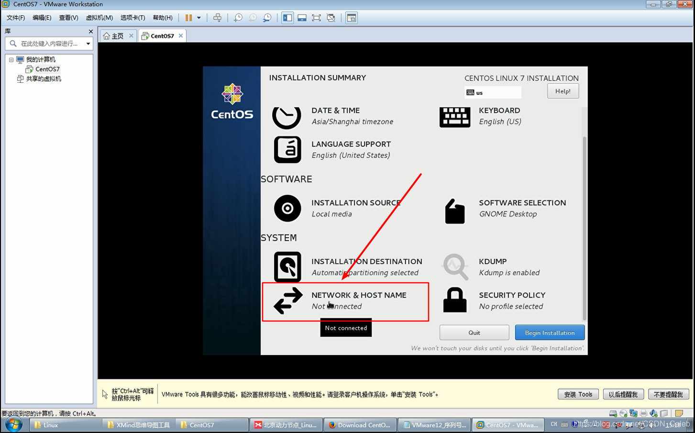Toggle the library sidebar view icon
Image resolution: width=695 pixels, height=433 pixels.
287,18
